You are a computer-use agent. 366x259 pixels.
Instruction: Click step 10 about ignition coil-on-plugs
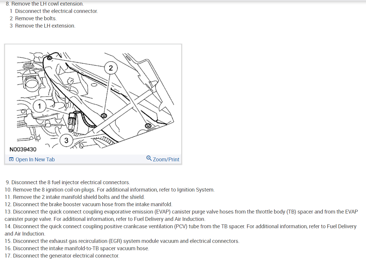pyautogui.click(x=110, y=190)
